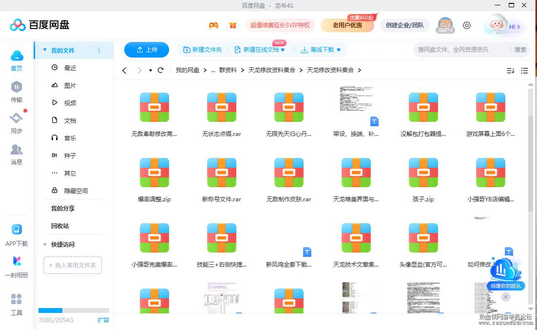Click the APP下载 icon
This screenshot has height=330, width=537.
[17, 235]
